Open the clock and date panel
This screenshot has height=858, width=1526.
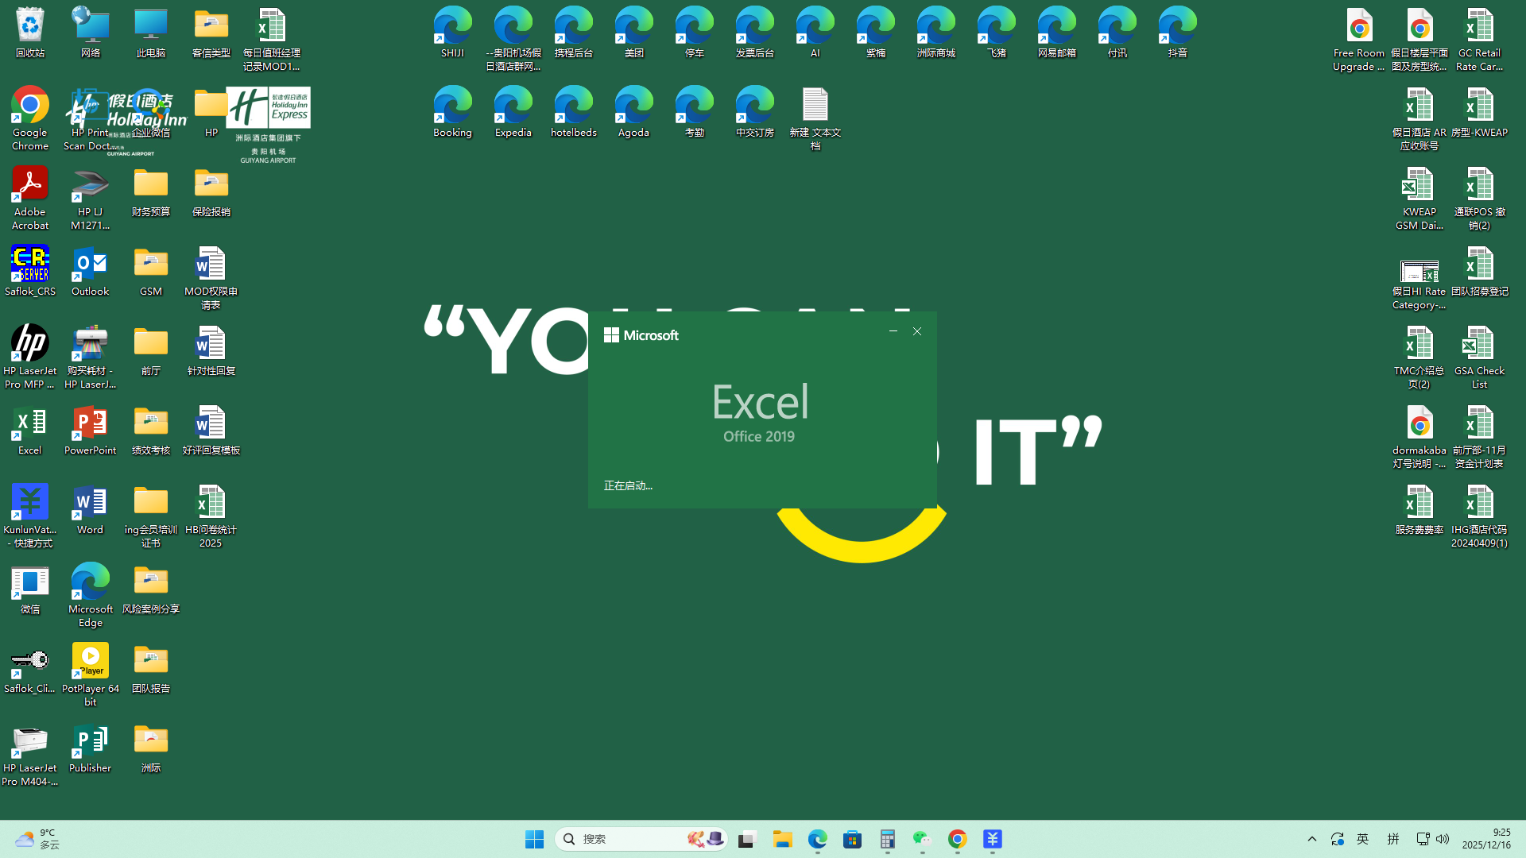[x=1486, y=839]
